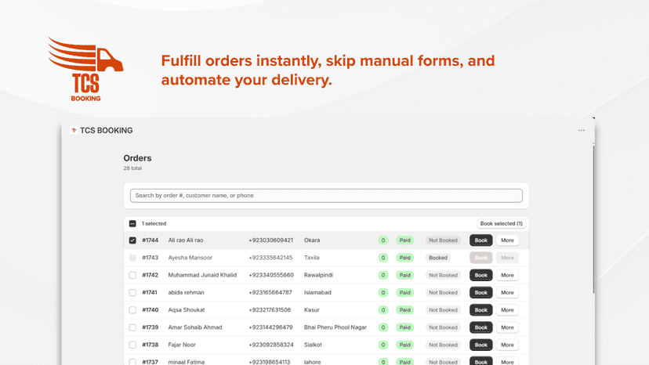649x365 pixels.
Task: Book order #1739 for Amar Sohaib Ahmad
Action: tap(481, 327)
